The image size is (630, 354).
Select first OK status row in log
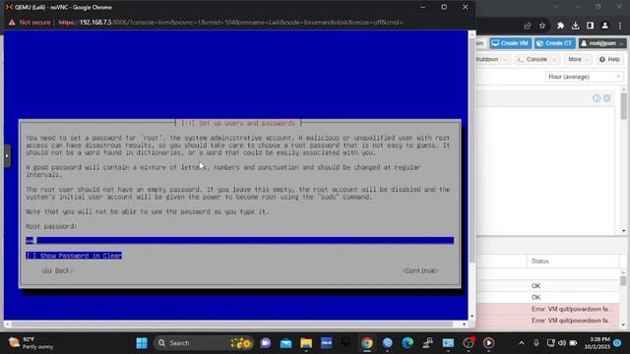(x=548, y=286)
